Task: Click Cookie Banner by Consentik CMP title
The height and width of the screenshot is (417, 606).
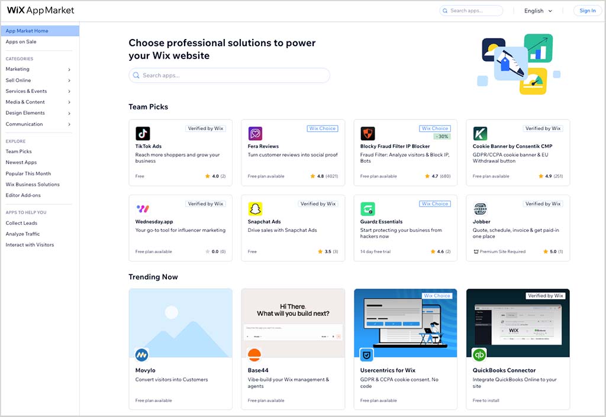Action: (512, 146)
